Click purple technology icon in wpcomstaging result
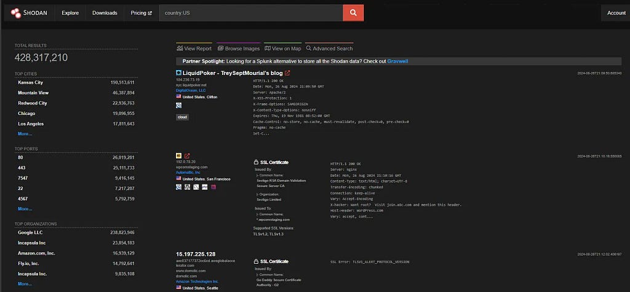The width and height of the screenshot is (630, 292). (213, 187)
